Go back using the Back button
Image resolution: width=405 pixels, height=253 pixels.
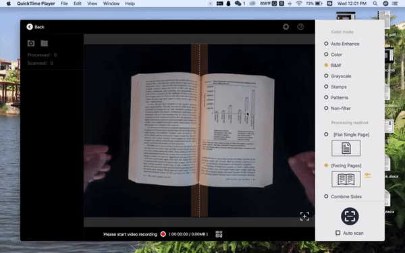(35, 27)
